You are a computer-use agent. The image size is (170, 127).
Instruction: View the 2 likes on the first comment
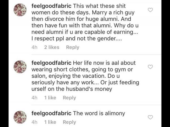[52, 47]
